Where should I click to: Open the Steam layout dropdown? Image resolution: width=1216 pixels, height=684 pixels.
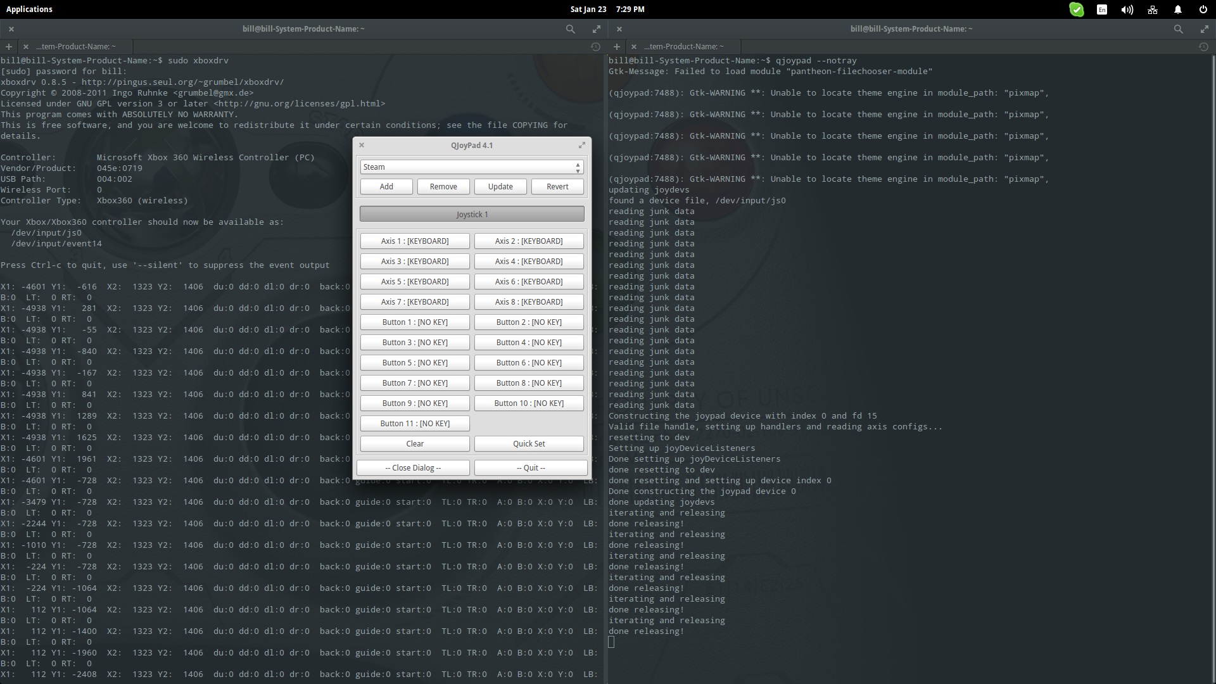click(x=472, y=167)
